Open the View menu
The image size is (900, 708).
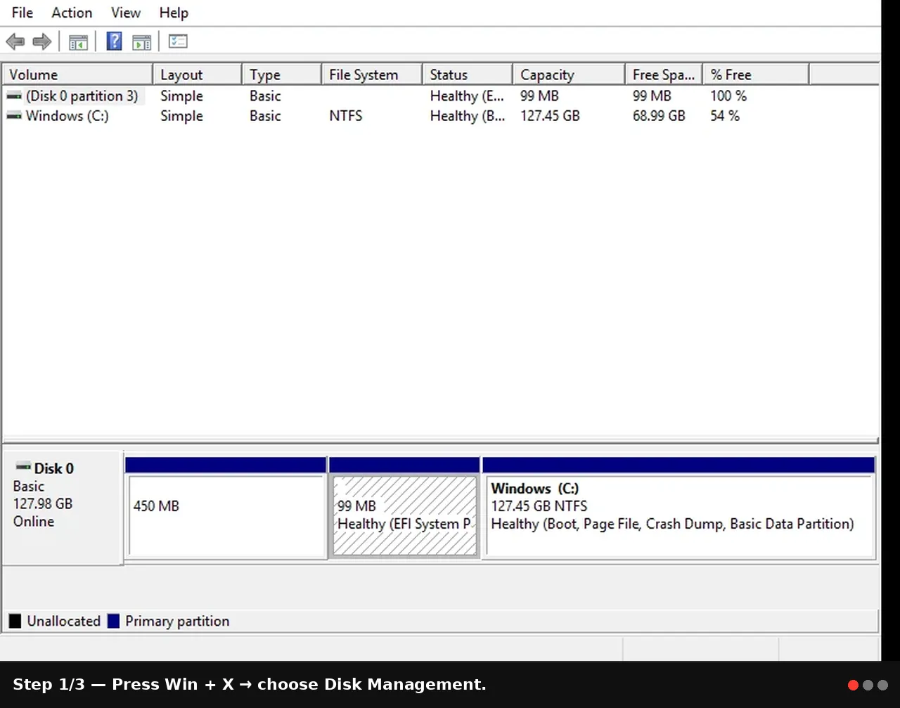point(126,13)
